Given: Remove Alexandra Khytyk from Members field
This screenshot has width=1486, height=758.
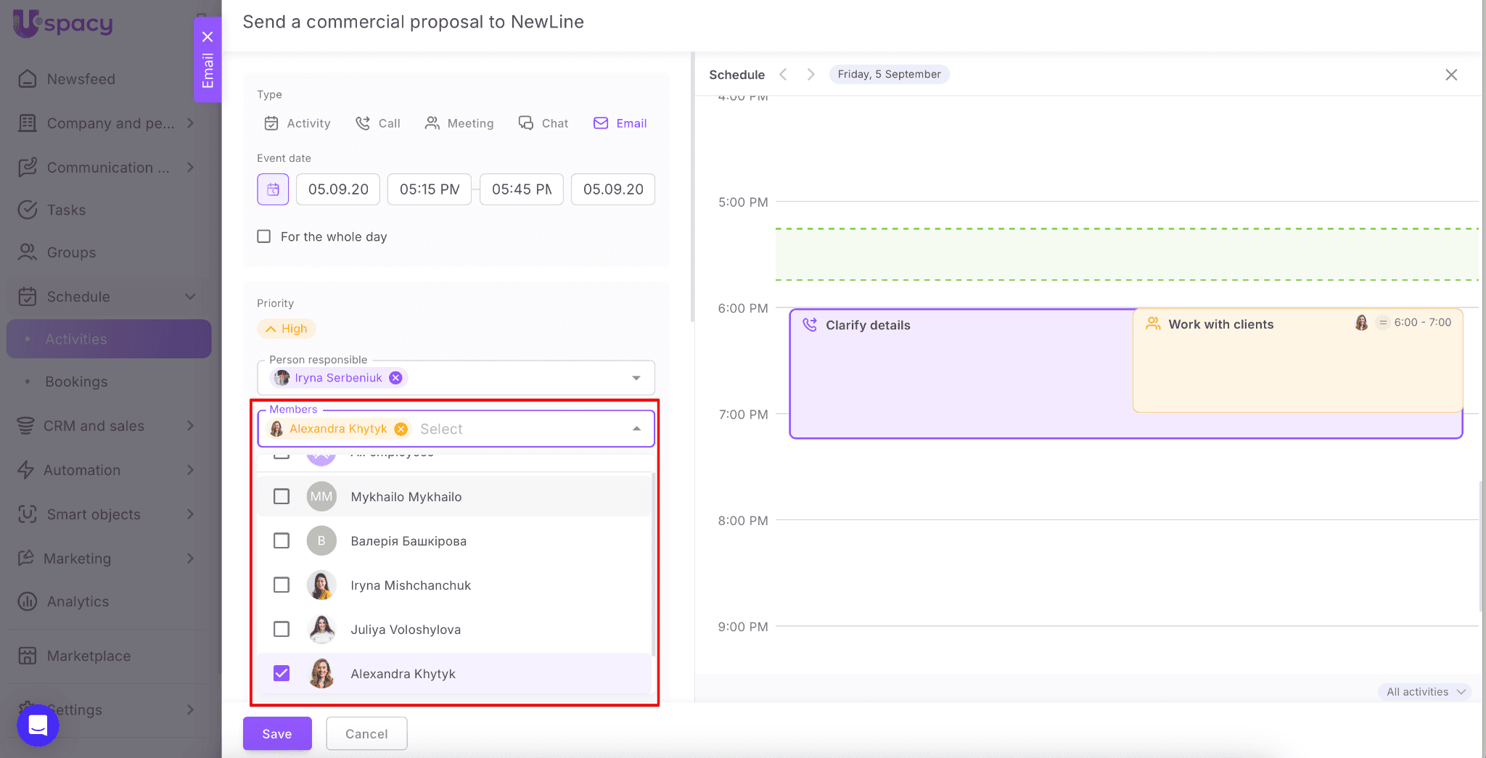Looking at the screenshot, I should tap(401, 429).
